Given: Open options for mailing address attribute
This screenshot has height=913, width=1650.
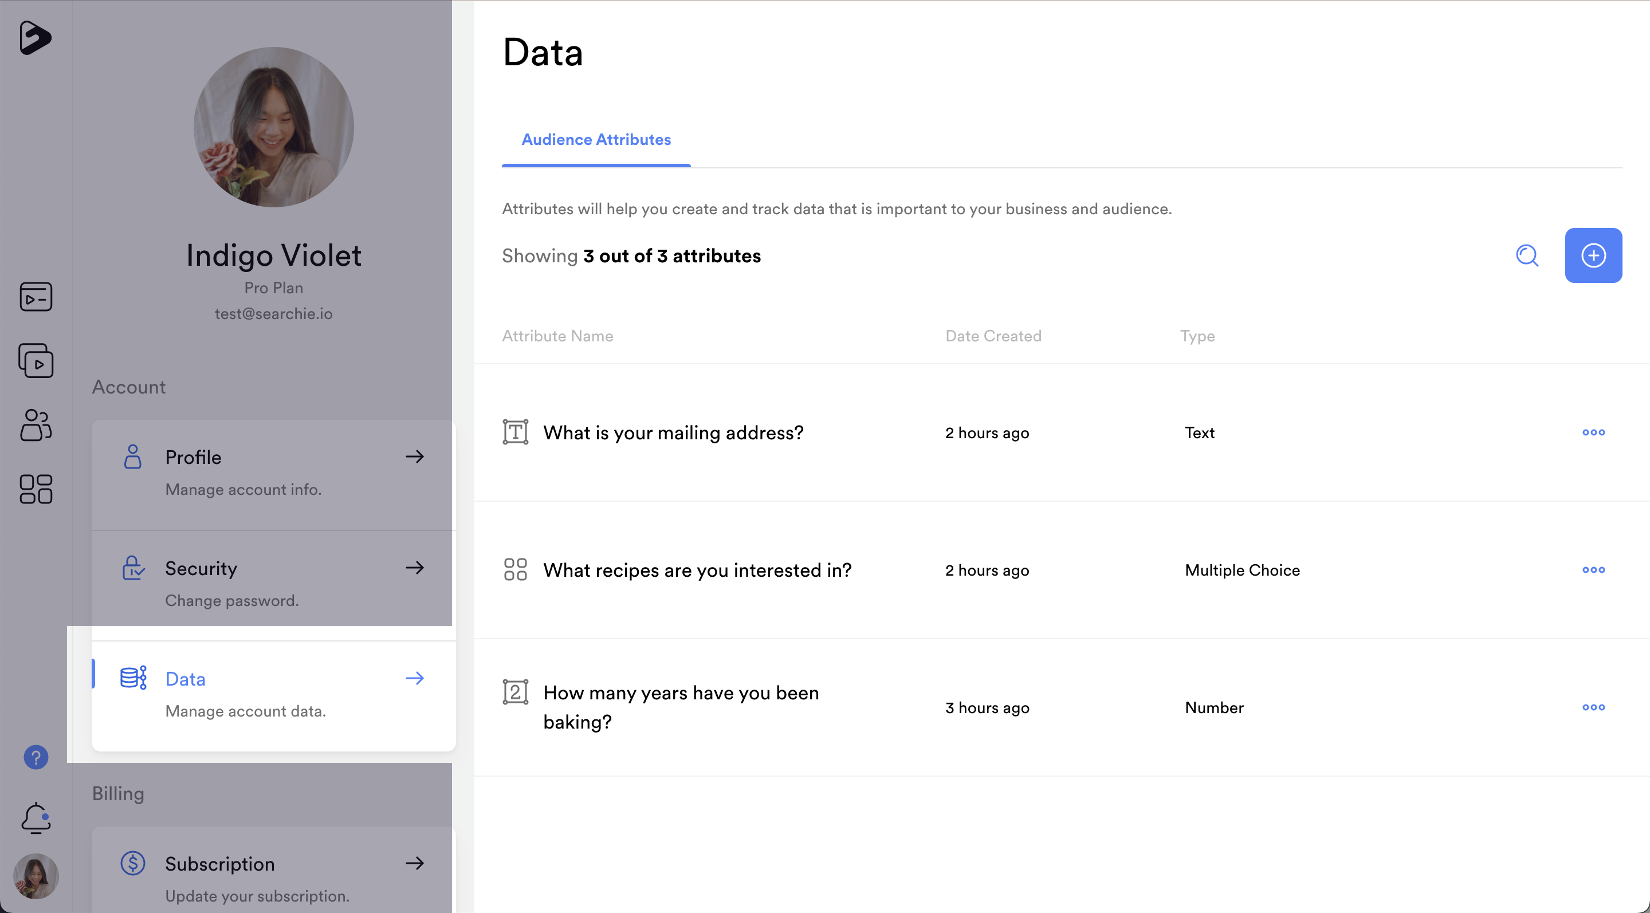Looking at the screenshot, I should click(1593, 433).
